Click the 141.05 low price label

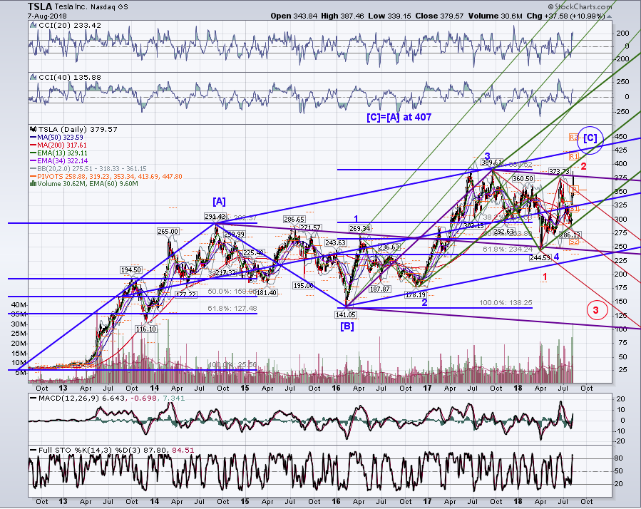coord(345,315)
